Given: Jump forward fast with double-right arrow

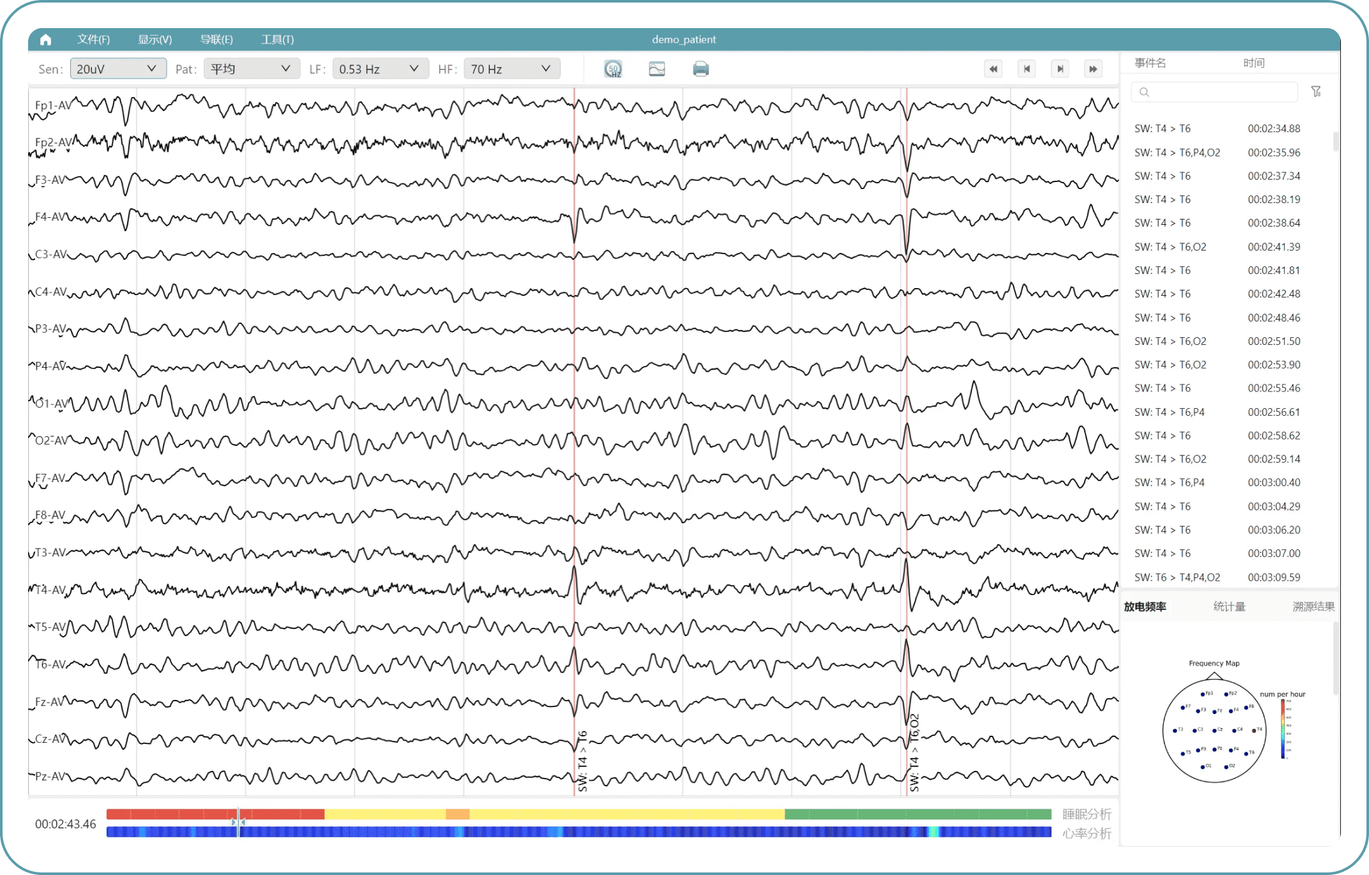Looking at the screenshot, I should tap(1094, 69).
